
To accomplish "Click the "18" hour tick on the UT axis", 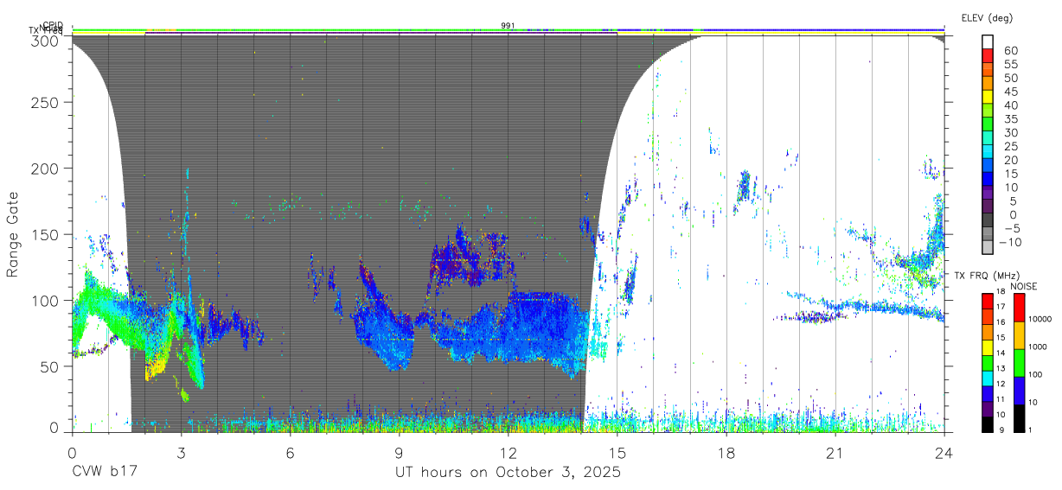I will tap(726, 452).
